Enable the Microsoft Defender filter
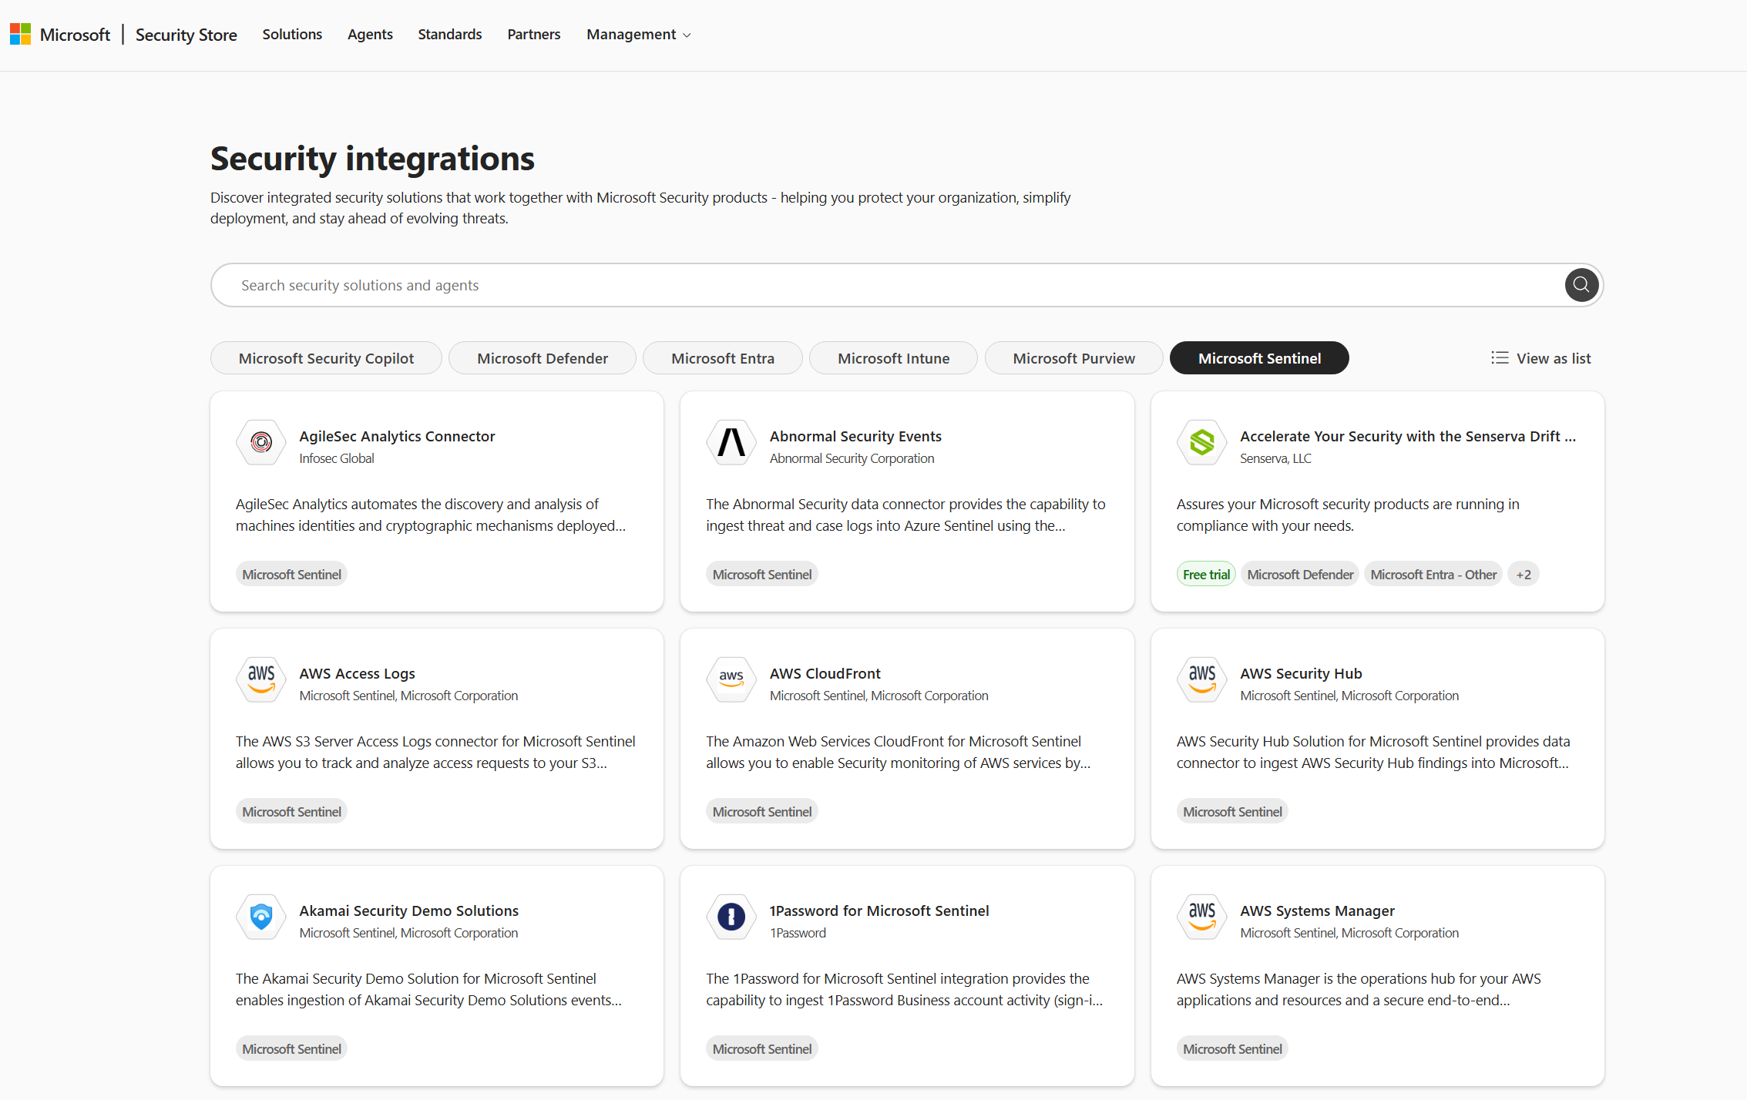This screenshot has height=1100, width=1747. click(x=542, y=357)
